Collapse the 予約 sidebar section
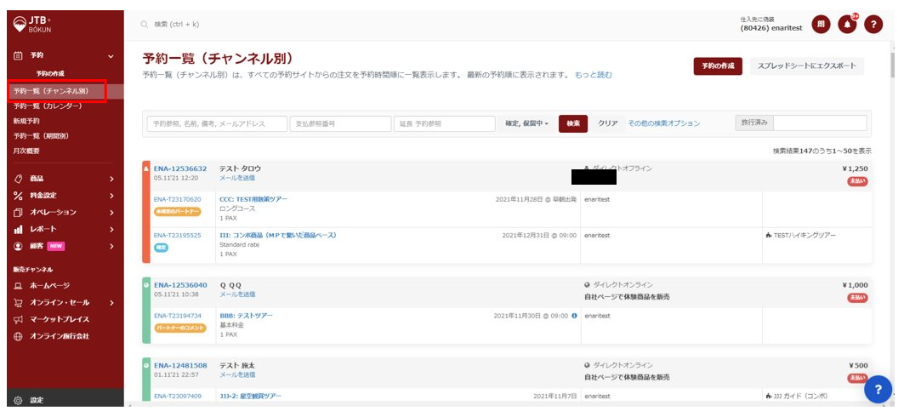Screen dimensions: 904x417 111,56
